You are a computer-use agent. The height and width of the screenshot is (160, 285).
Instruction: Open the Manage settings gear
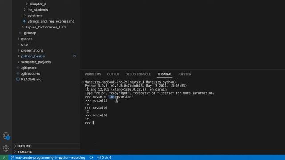pos(6,148)
